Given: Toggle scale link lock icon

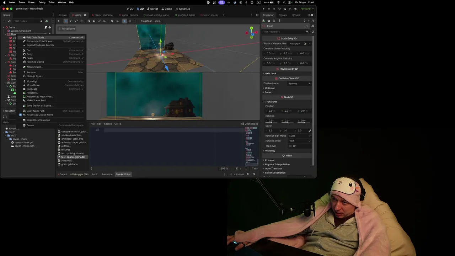Looking at the screenshot, I should (x=310, y=130).
